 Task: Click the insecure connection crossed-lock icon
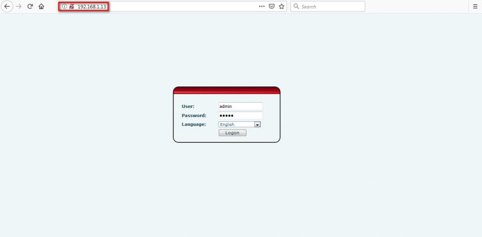click(71, 7)
